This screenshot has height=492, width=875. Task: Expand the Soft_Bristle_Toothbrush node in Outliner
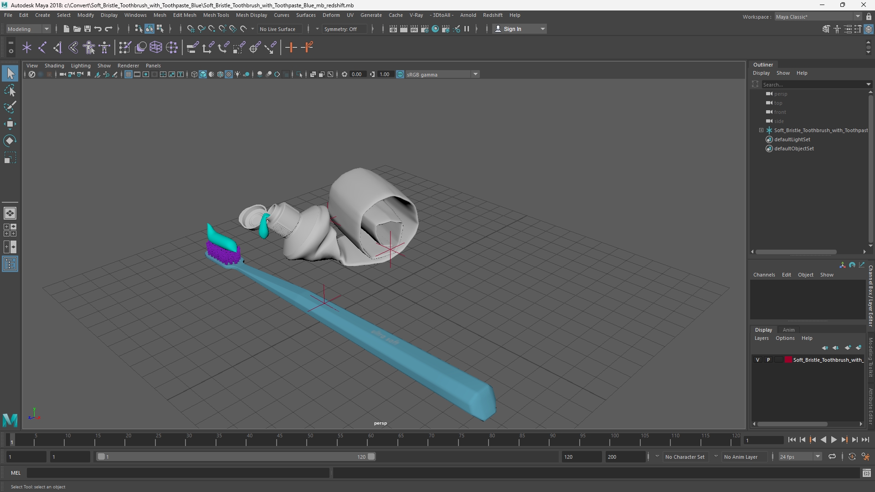[x=761, y=130]
